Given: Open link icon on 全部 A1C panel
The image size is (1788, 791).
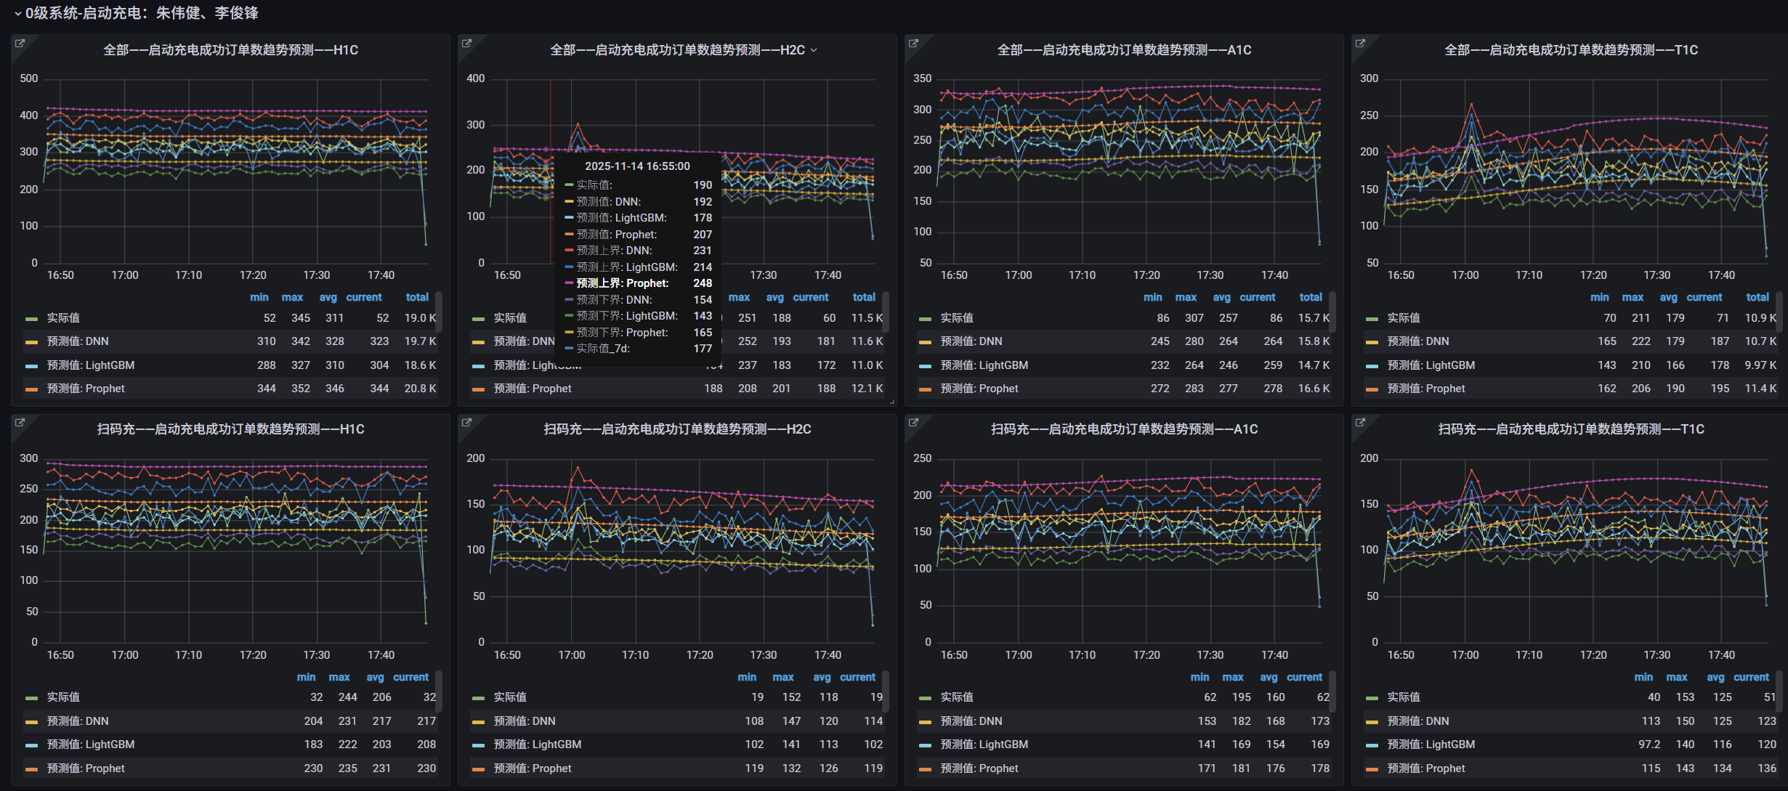Looking at the screenshot, I should click(x=913, y=44).
